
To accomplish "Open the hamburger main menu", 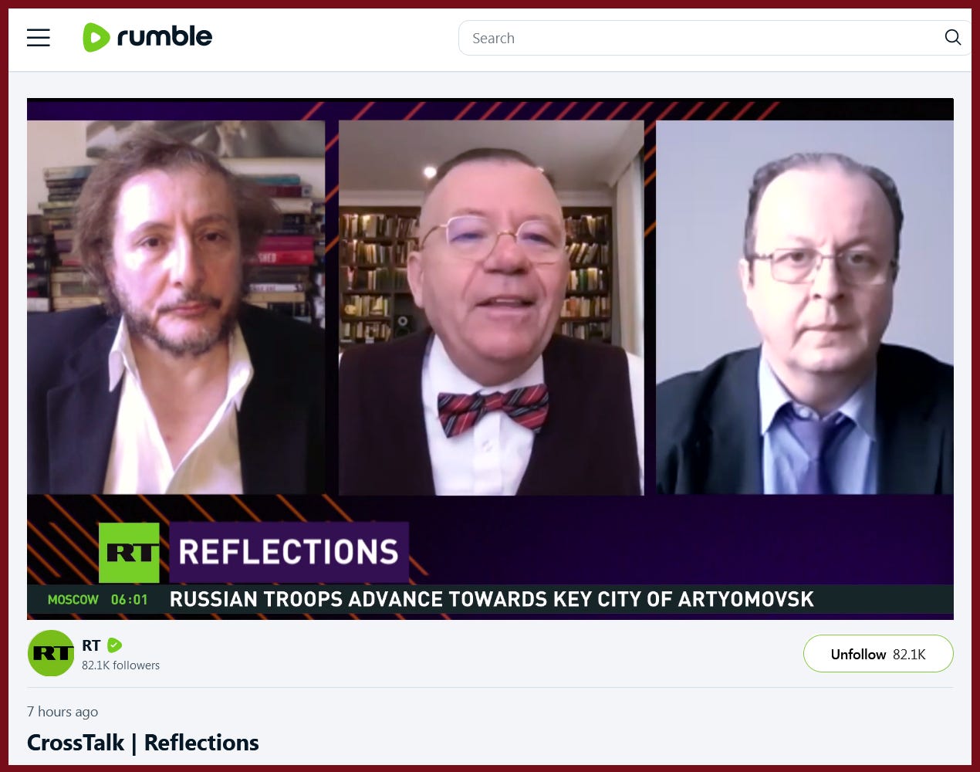I will (39, 38).
